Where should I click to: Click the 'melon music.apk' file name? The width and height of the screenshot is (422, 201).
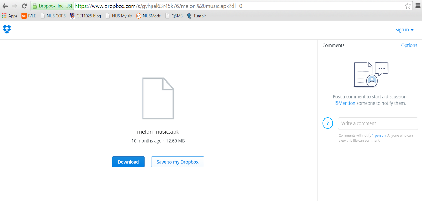pyautogui.click(x=158, y=132)
